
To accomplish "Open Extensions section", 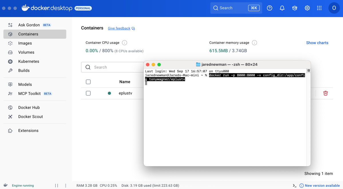I will click(x=35, y=131).
